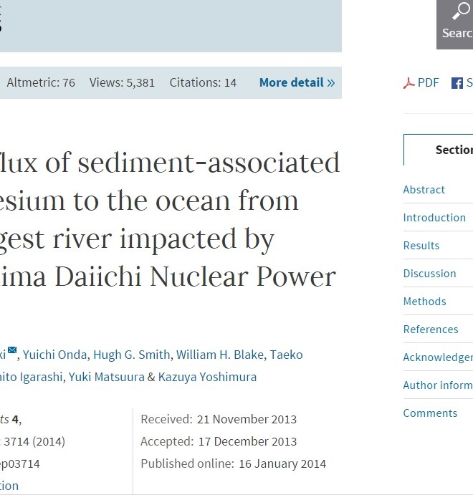The image size is (473, 495).
Task: Click the PDF download icon
Action: pos(409,83)
